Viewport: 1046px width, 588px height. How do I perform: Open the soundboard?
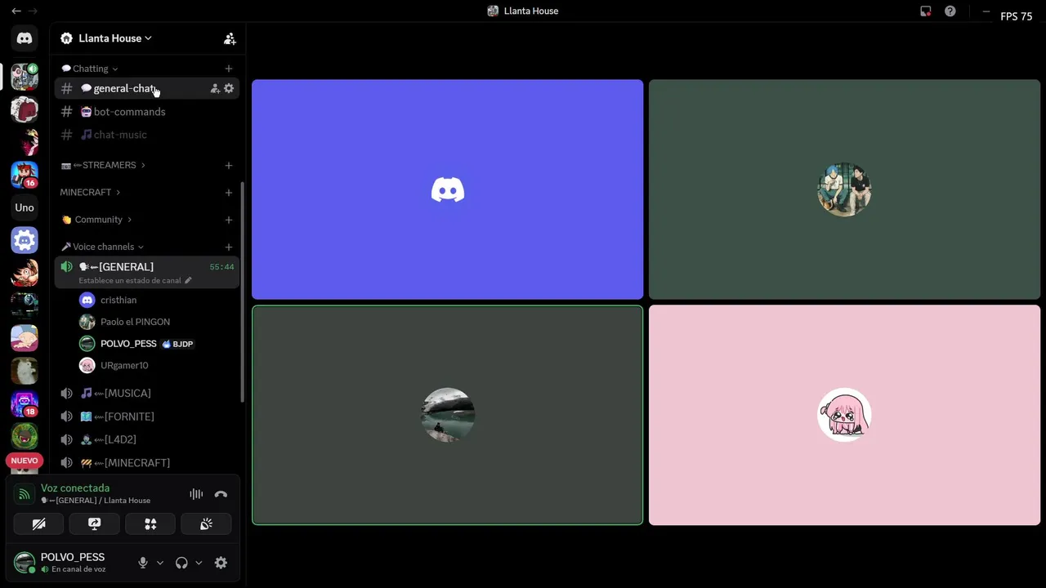point(206,524)
